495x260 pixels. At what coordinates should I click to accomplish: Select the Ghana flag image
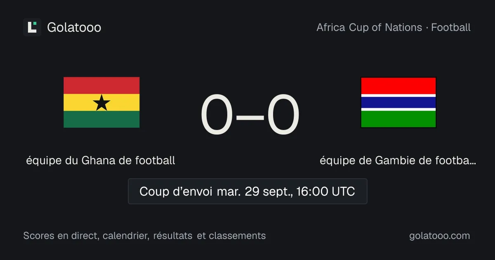(101, 102)
